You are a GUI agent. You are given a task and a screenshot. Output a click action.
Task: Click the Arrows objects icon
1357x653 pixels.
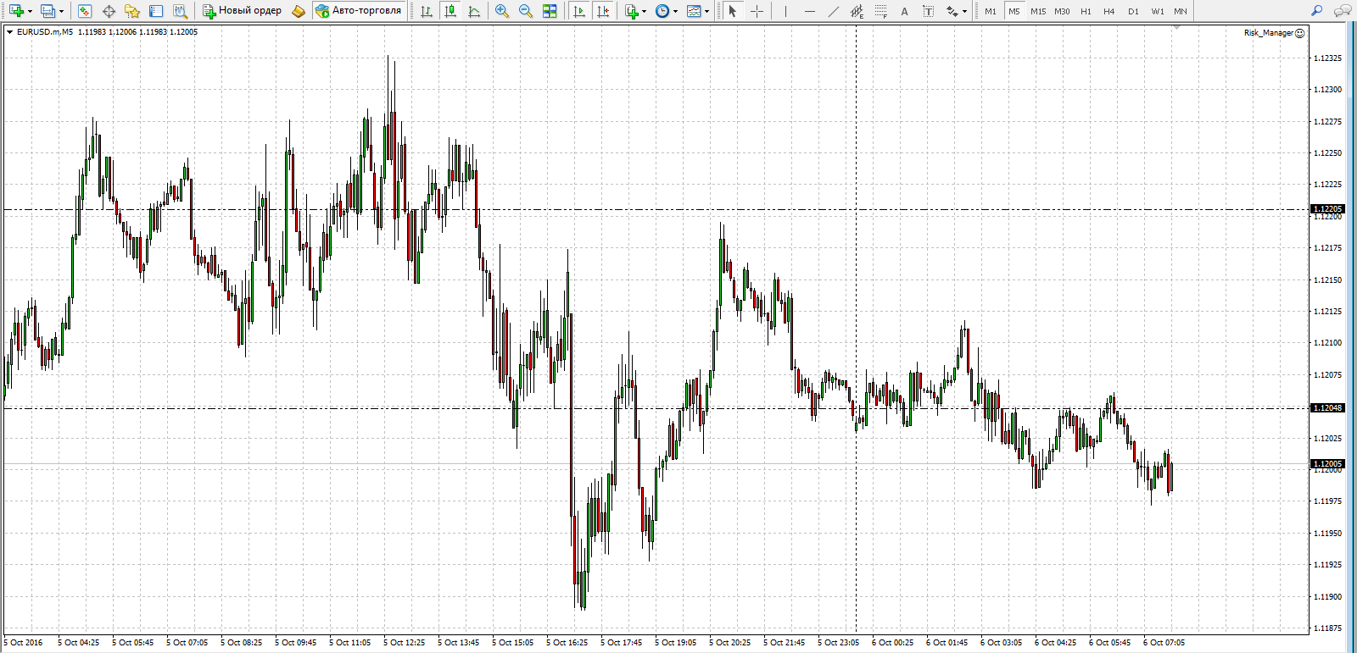click(x=952, y=11)
